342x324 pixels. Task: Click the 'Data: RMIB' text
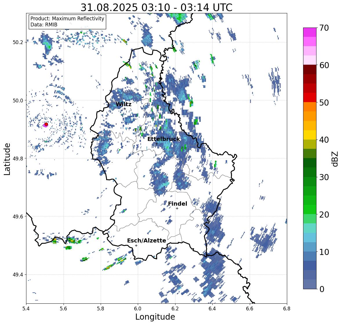[44, 25]
